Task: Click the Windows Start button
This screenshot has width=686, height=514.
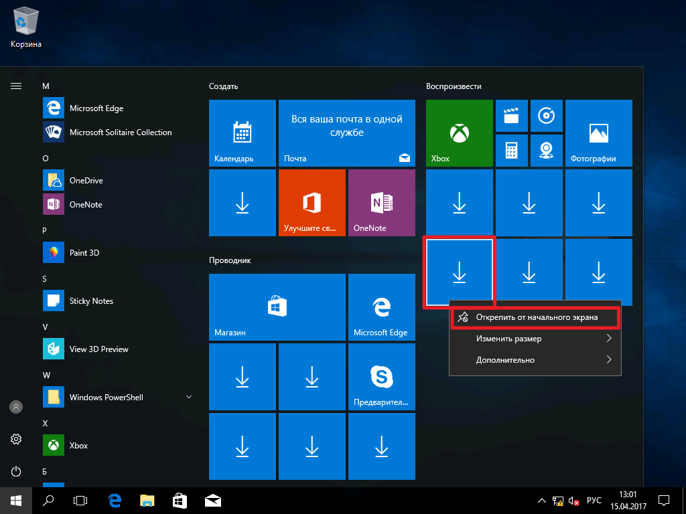Action: (x=16, y=501)
